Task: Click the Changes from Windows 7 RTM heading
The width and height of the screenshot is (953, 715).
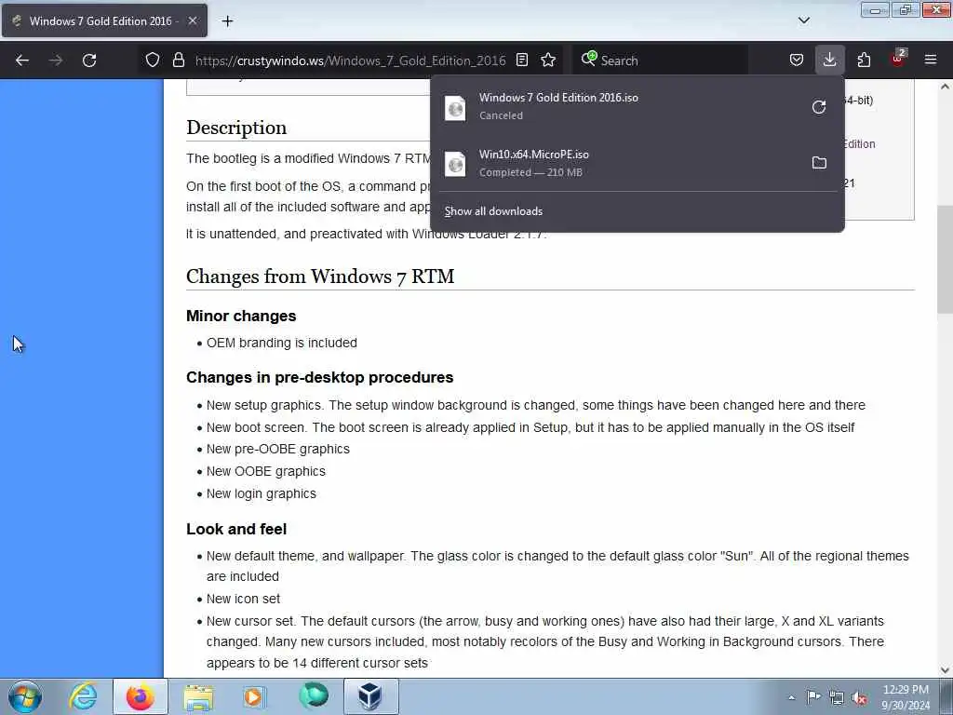Action: pyautogui.click(x=320, y=277)
